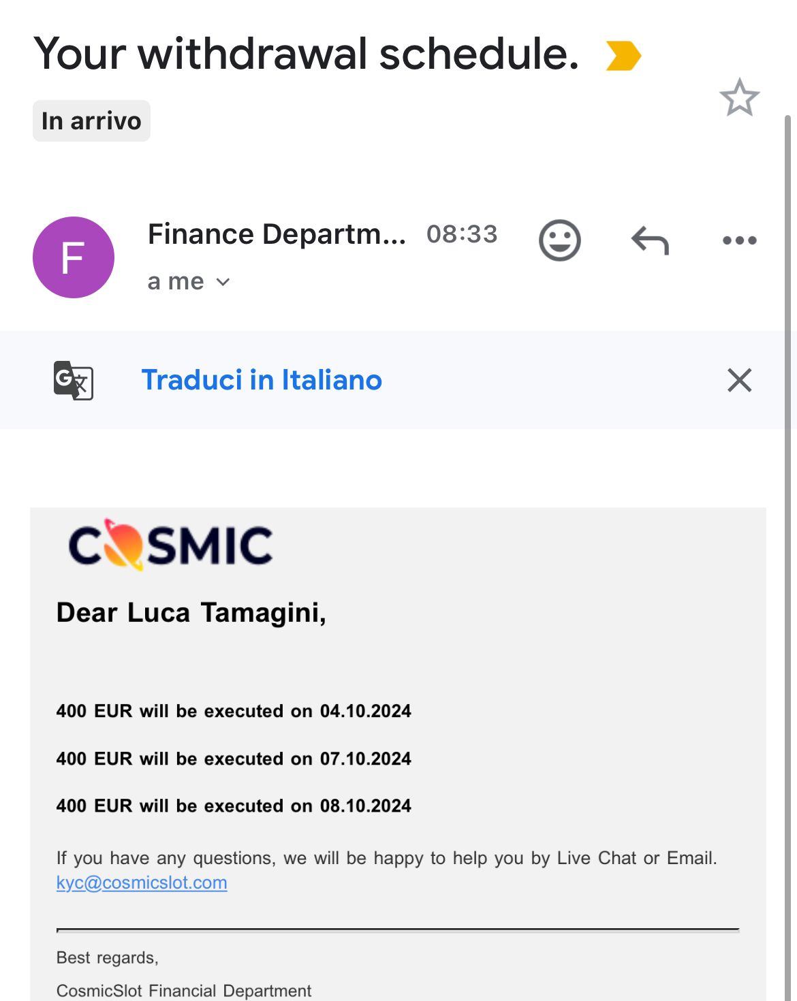
Task: Click the Google Translate icon
Action: (74, 380)
